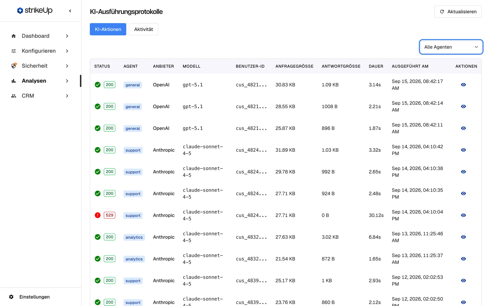Viewport: 490px width, 306px height.
Task: Click the analytics tag in 3.02 KB row
Action: [x=134, y=237]
